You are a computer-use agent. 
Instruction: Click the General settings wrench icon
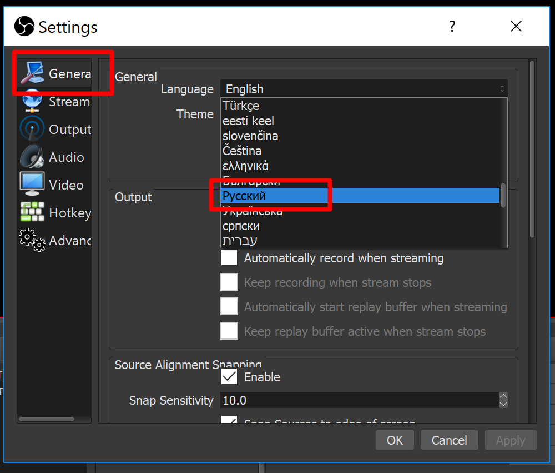pos(32,73)
